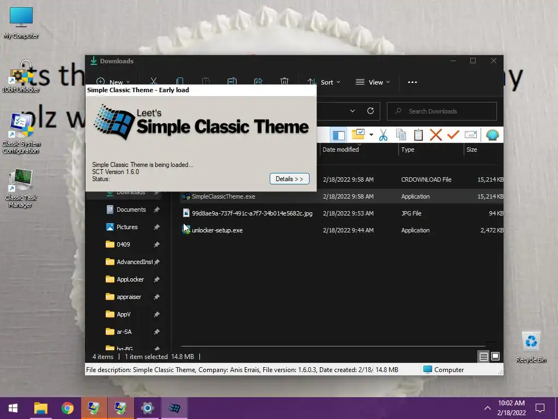Open the View dropdown menu
This screenshot has height=419, width=558.
coord(373,82)
